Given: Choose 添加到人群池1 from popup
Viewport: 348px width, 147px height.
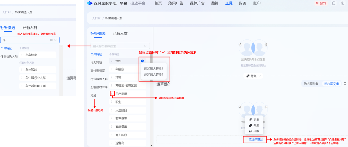Looking at the screenshot, I should click(154, 69).
